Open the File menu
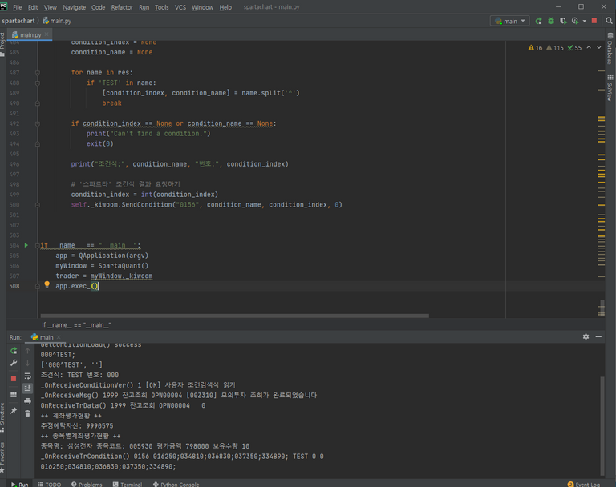 click(18, 7)
